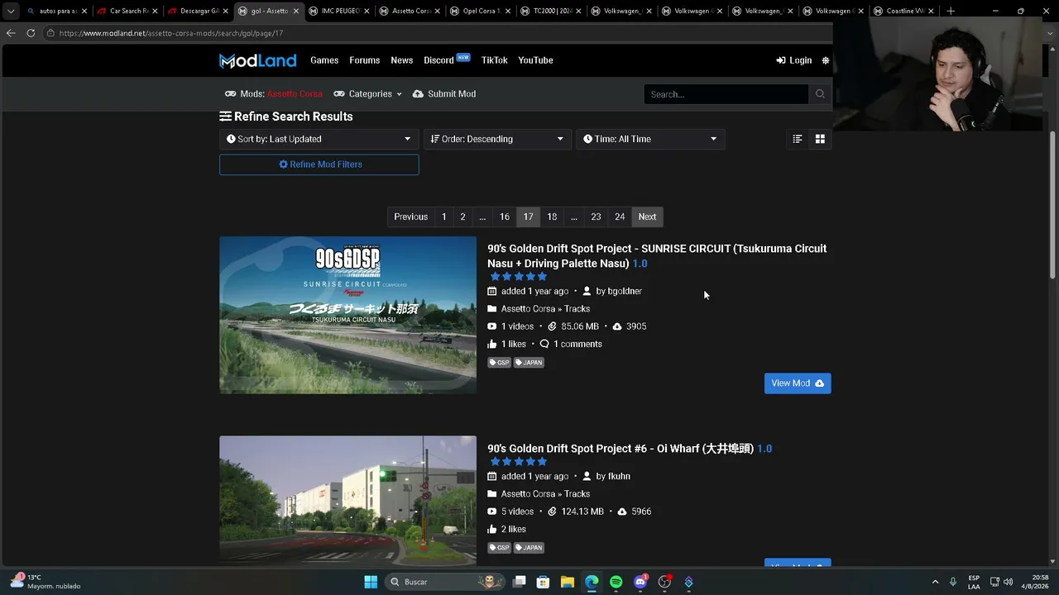The width and height of the screenshot is (1059, 595).
Task: Click the search magnifier button
Action: [820, 94]
